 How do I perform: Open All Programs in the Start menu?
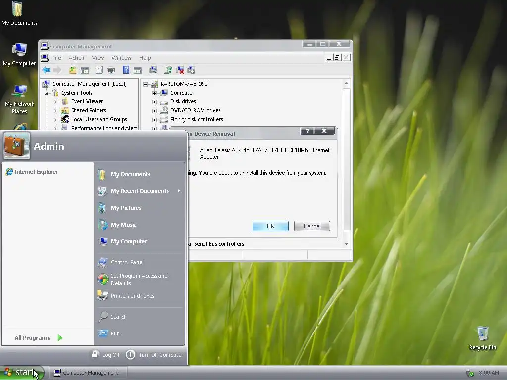tap(39, 337)
